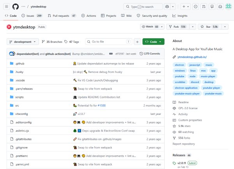Open the .yarn/releases folder

24,89
